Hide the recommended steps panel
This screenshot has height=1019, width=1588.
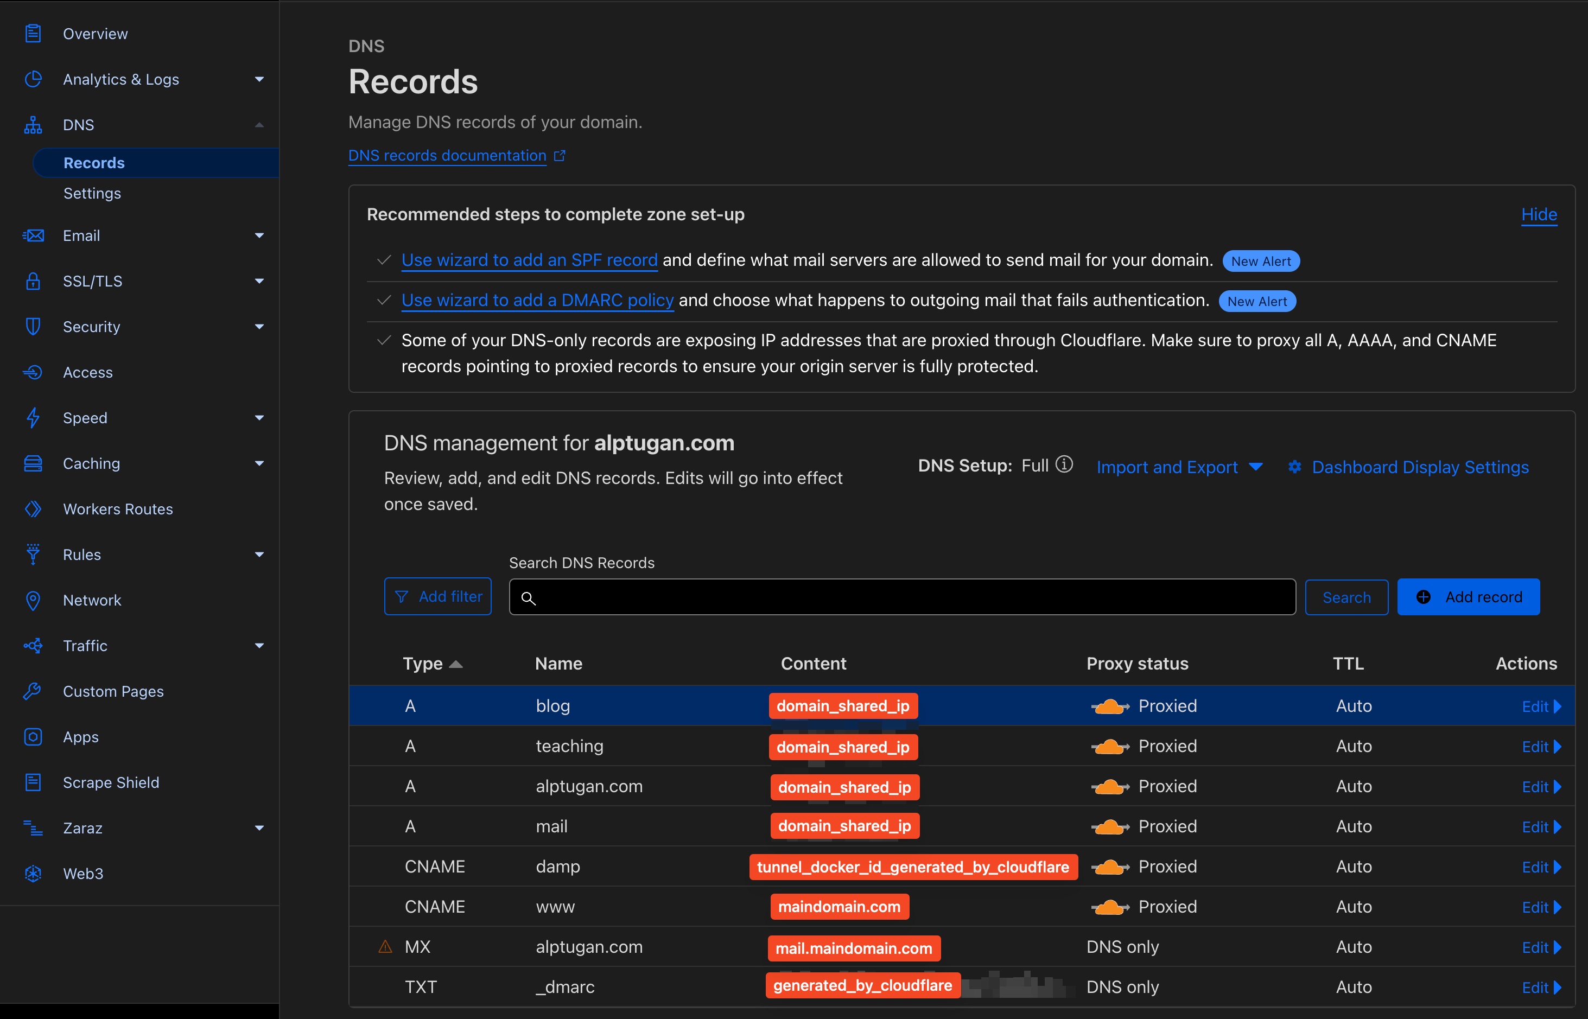click(1539, 214)
